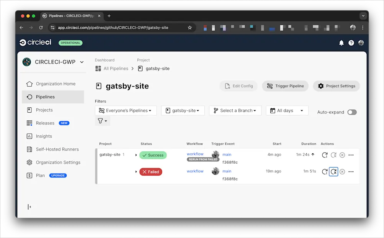
Task: Close the Pipelines browser tab
Action: (x=99, y=16)
